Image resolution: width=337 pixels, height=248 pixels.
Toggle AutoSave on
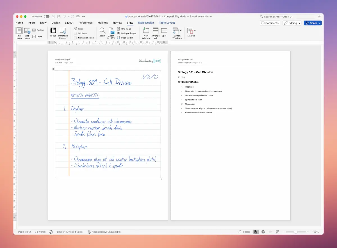coord(47,17)
